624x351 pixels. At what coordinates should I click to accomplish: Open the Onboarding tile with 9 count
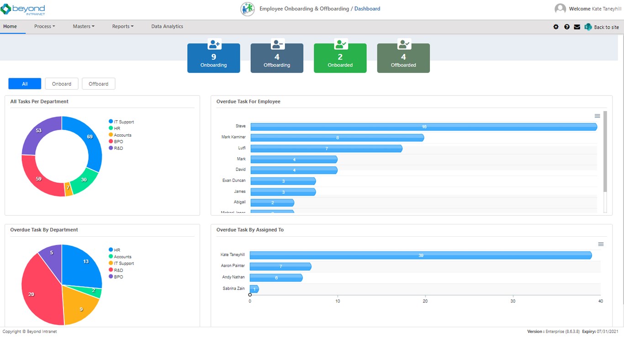[213, 58]
